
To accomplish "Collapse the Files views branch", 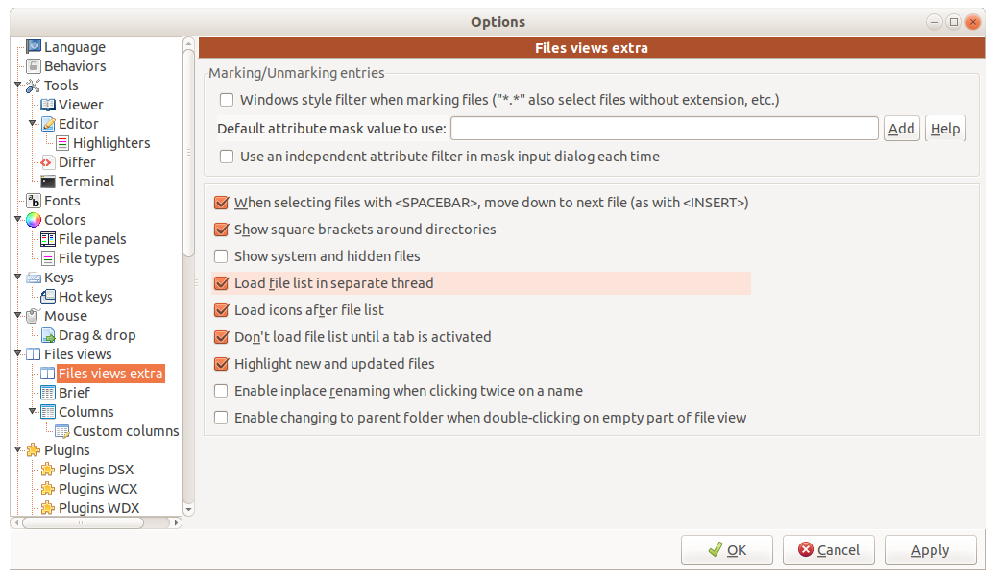I will (16, 353).
